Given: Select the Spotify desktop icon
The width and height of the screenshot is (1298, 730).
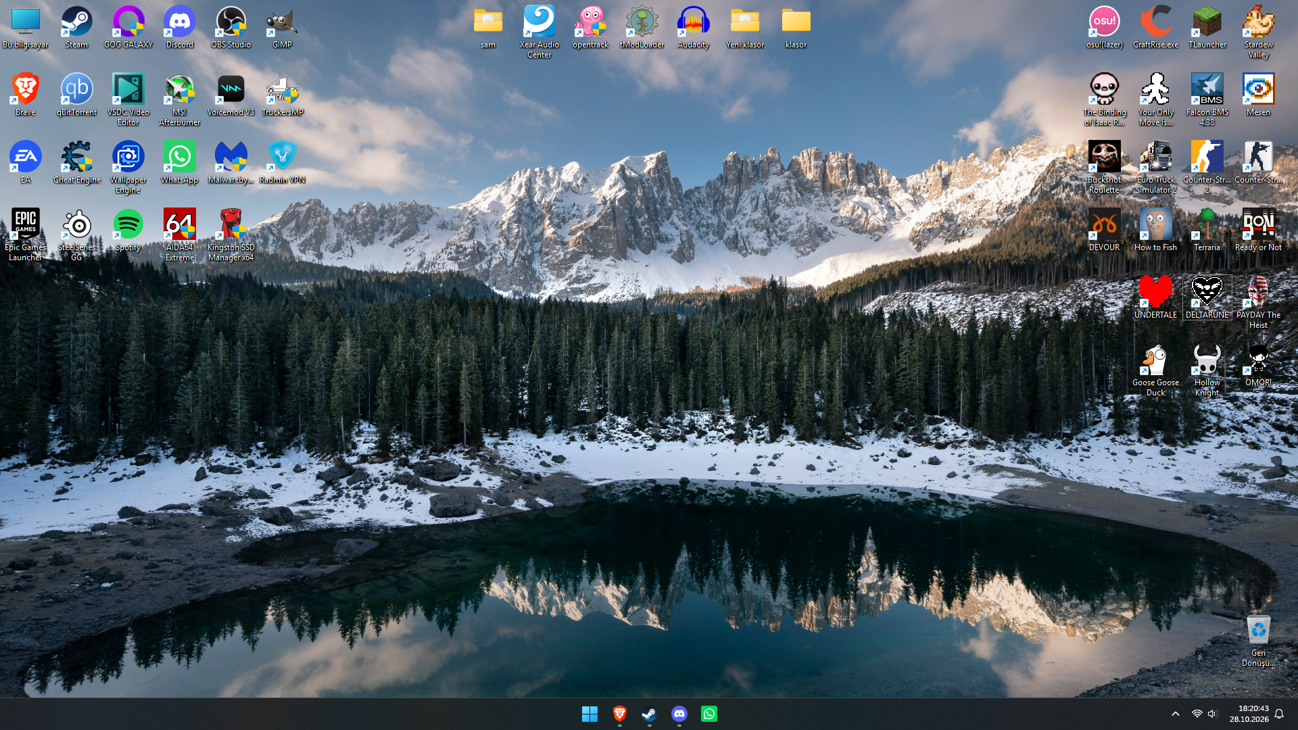Looking at the screenshot, I should coord(128,230).
